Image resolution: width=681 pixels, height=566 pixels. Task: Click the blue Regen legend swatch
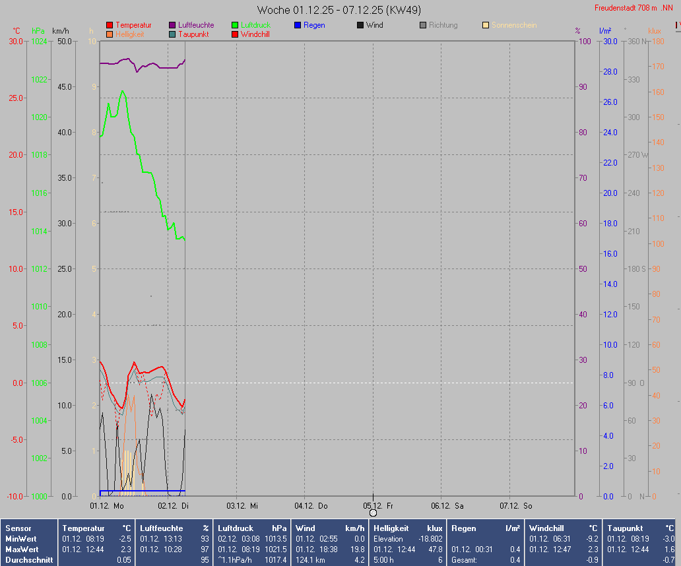(x=298, y=25)
